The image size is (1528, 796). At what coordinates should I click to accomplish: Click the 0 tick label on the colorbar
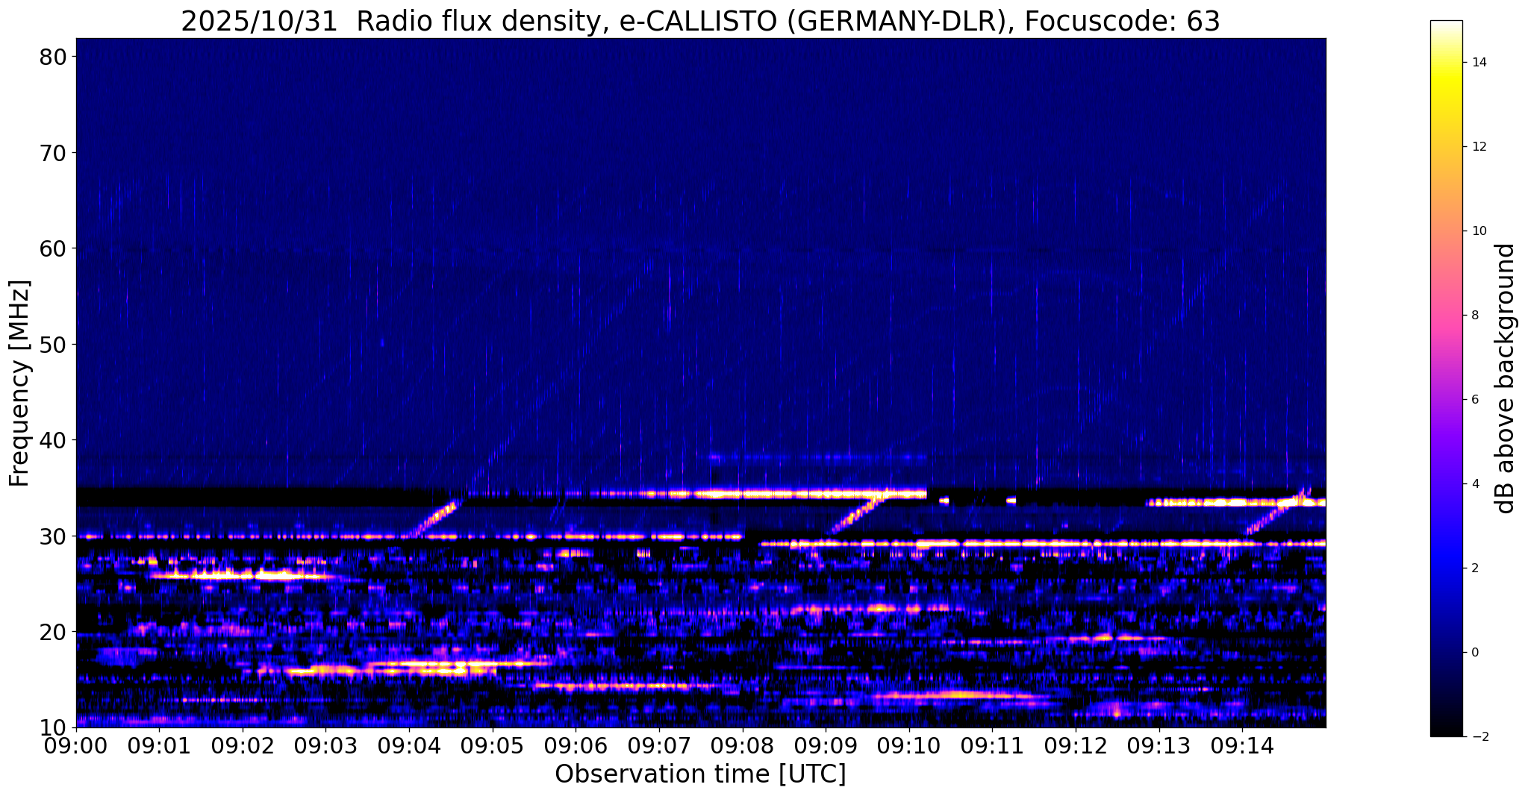coord(1475,653)
